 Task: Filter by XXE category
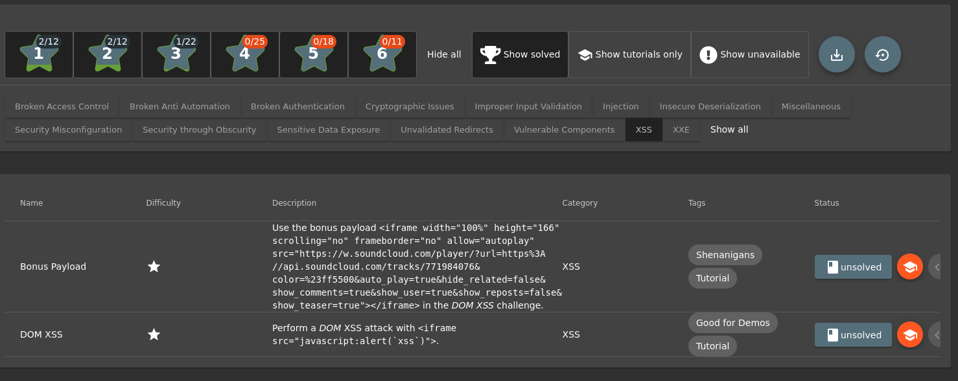point(681,129)
